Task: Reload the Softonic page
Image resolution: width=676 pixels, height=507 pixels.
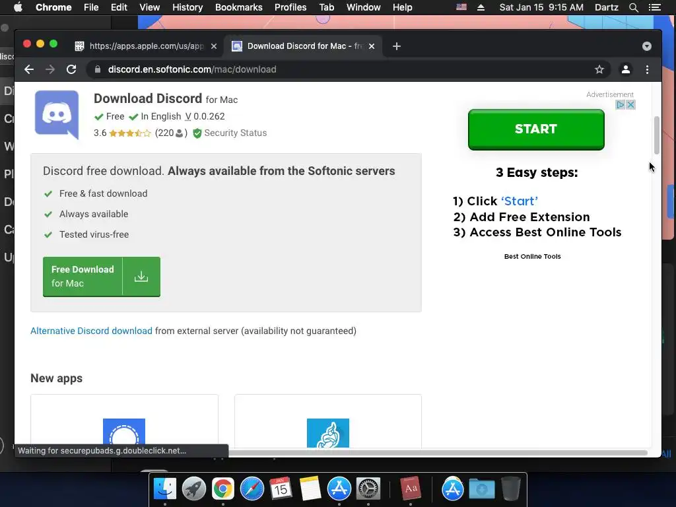Action: click(71, 69)
